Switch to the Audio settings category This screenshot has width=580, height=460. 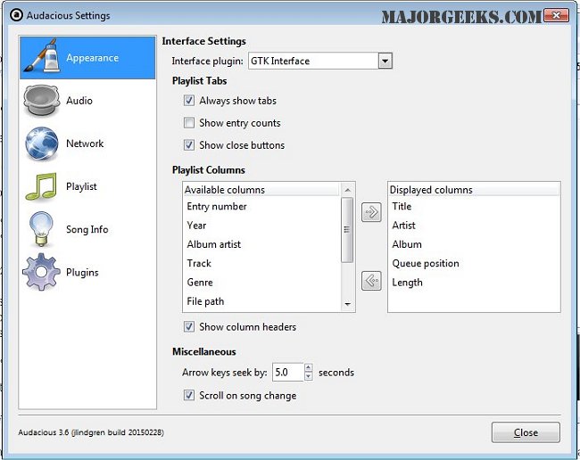(87, 101)
